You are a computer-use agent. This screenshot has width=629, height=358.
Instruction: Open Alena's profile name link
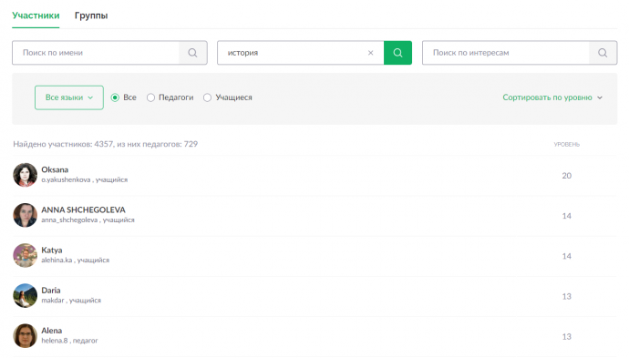[51, 331]
